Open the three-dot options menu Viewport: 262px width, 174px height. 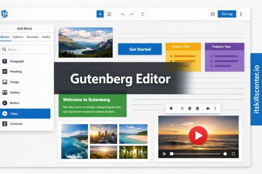241,14
